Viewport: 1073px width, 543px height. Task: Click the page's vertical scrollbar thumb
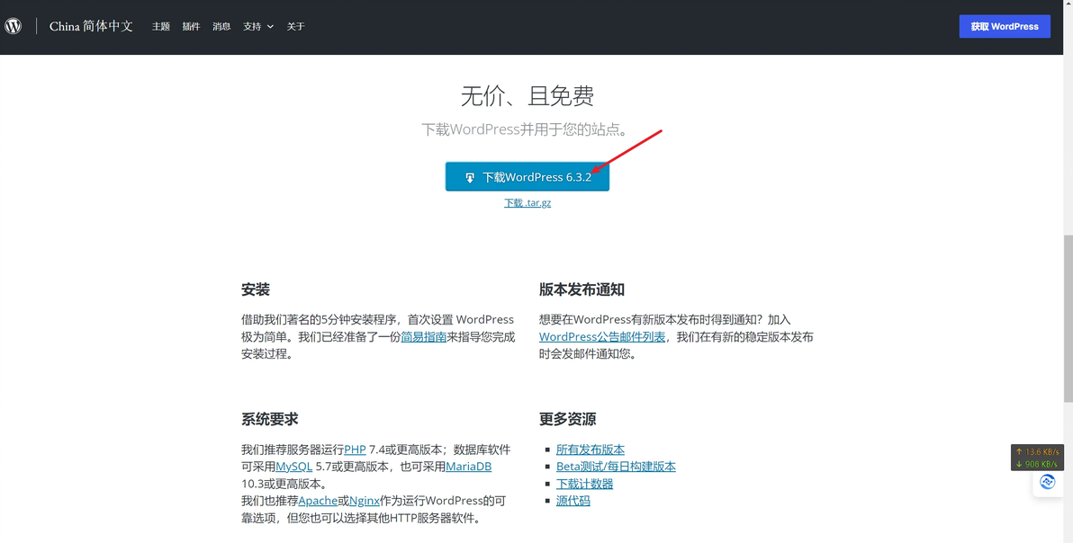[x=1068, y=319]
